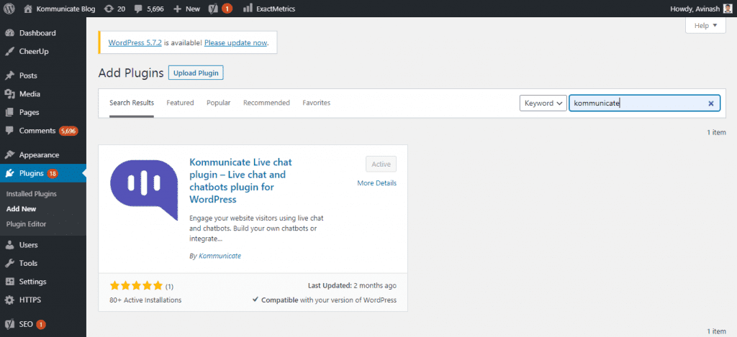Click the five-star rating
The width and height of the screenshot is (737, 337).
click(136, 285)
